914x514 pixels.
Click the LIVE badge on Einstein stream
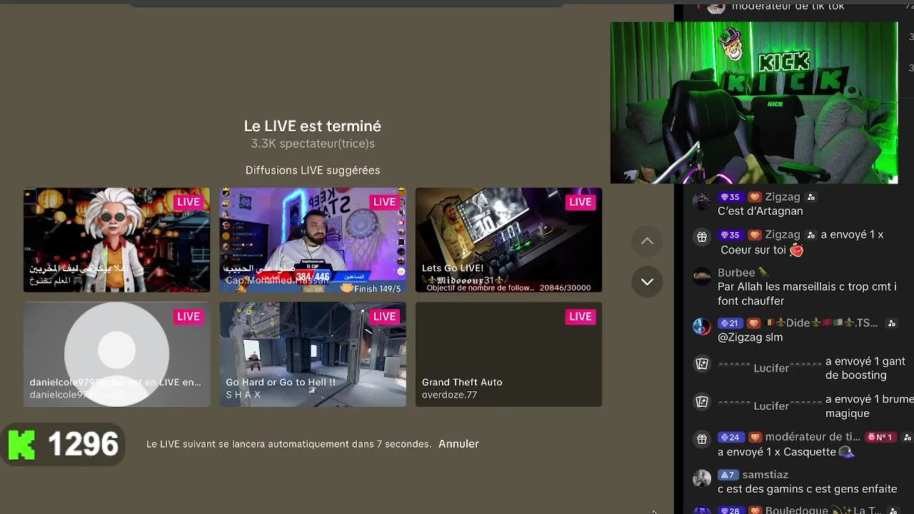[x=189, y=202]
